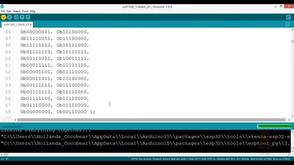Restore down the Arduino window
This screenshot has height=165, width=294.
281,6
